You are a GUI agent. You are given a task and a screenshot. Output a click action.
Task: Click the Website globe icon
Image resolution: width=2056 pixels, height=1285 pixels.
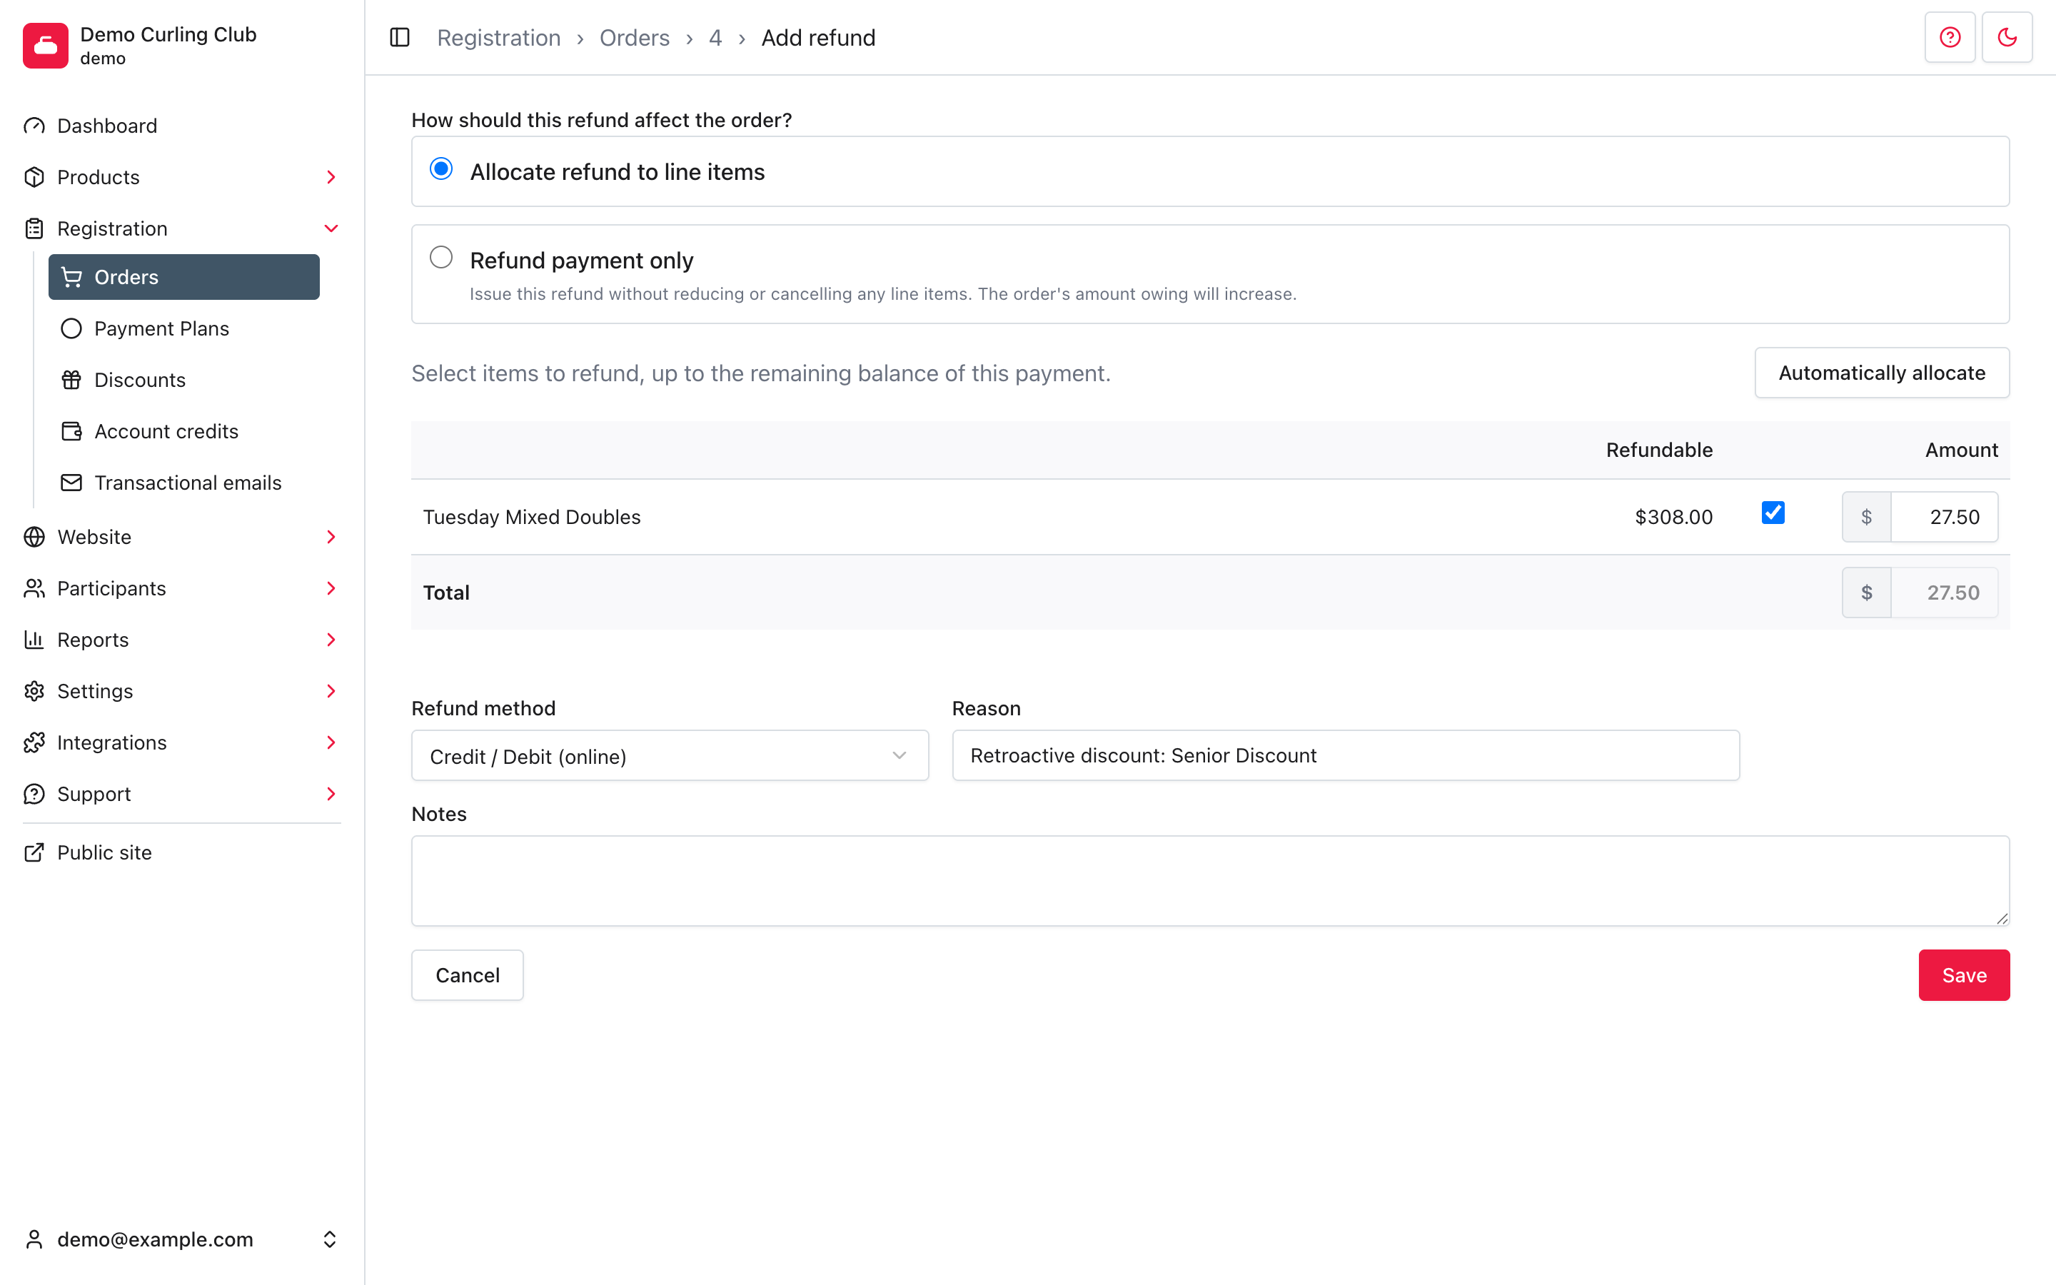[x=34, y=537]
